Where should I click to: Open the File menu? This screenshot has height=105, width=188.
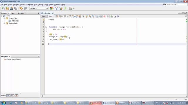(x=2, y=5)
